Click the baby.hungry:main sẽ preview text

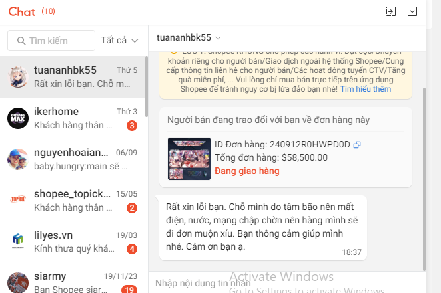(x=81, y=167)
